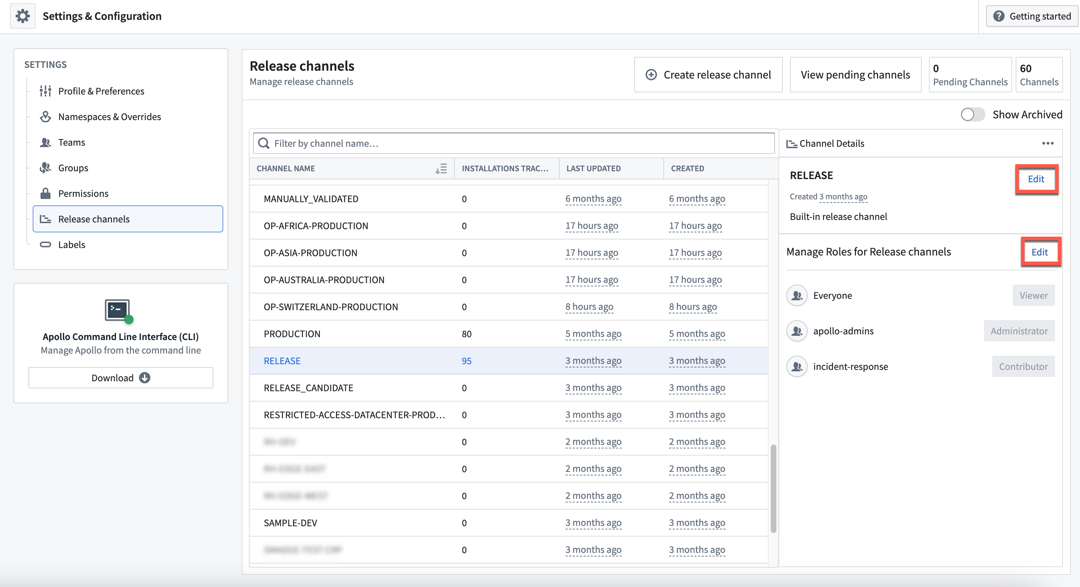Viewport: 1080px width, 587px height.
Task: Select the MANUALLY_VALIDATED channel row
Action: tap(509, 199)
